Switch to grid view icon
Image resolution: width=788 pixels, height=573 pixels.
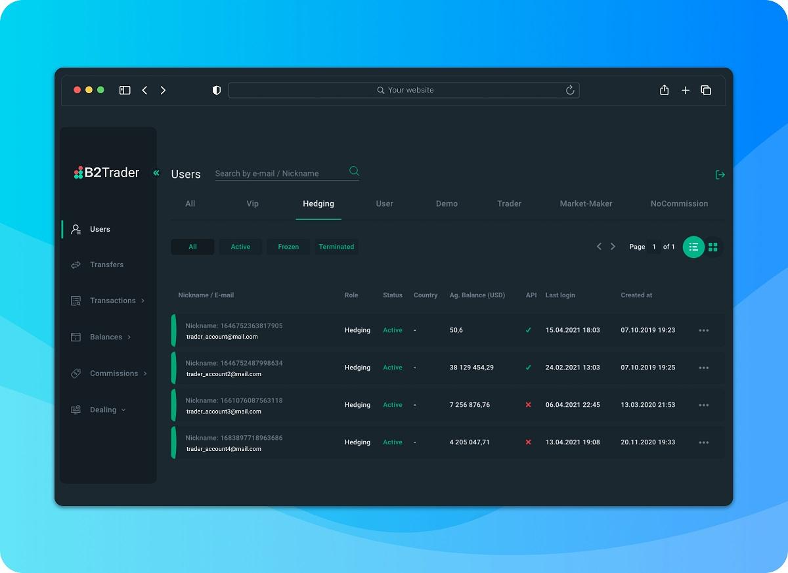coord(713,247)
